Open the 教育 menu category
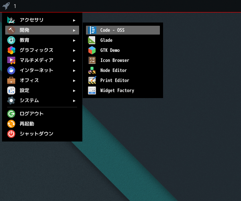 (42, 40)
